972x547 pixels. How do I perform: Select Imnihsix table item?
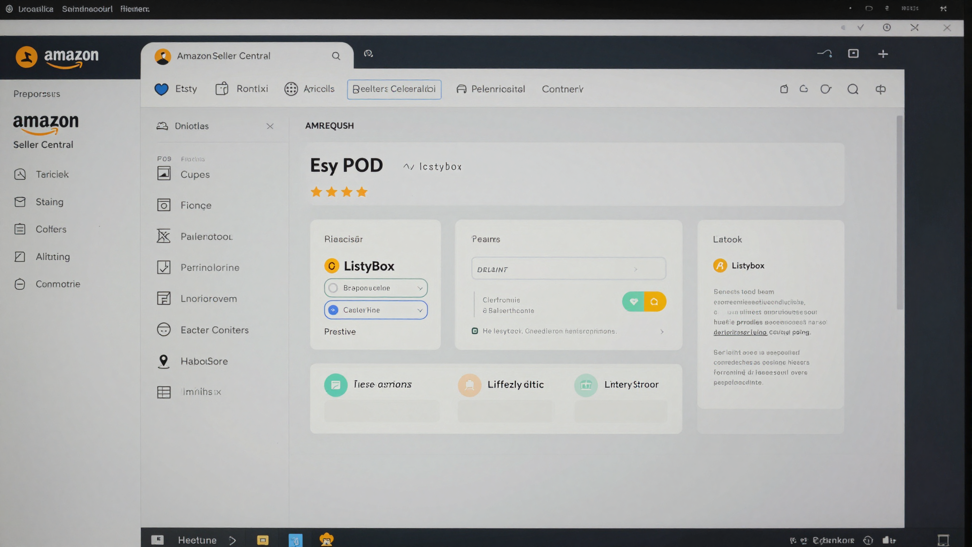(189, 392)
